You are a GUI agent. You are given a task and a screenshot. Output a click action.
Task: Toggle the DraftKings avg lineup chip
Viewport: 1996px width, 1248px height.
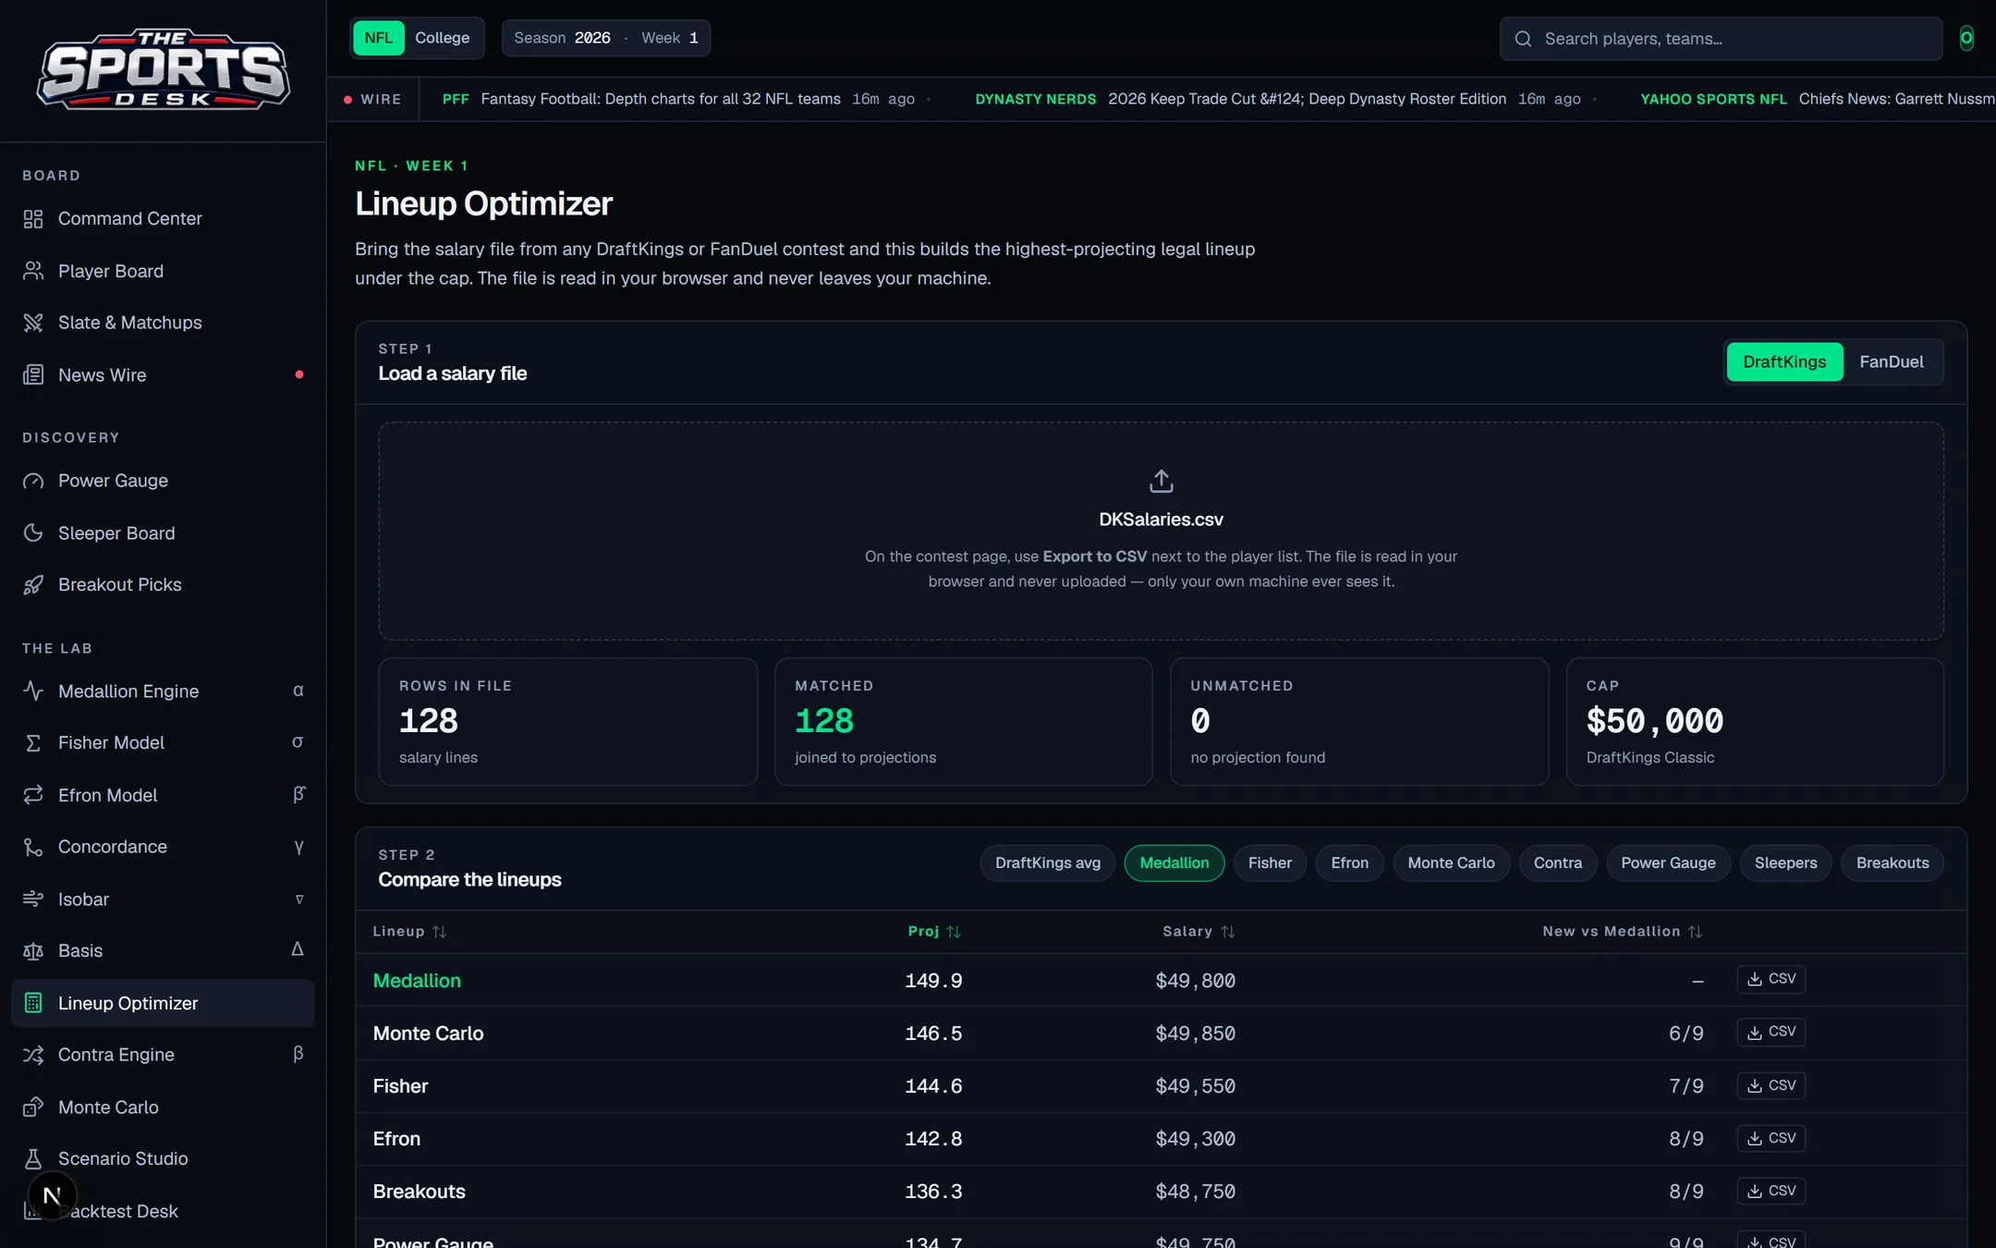pos(1047,863)
